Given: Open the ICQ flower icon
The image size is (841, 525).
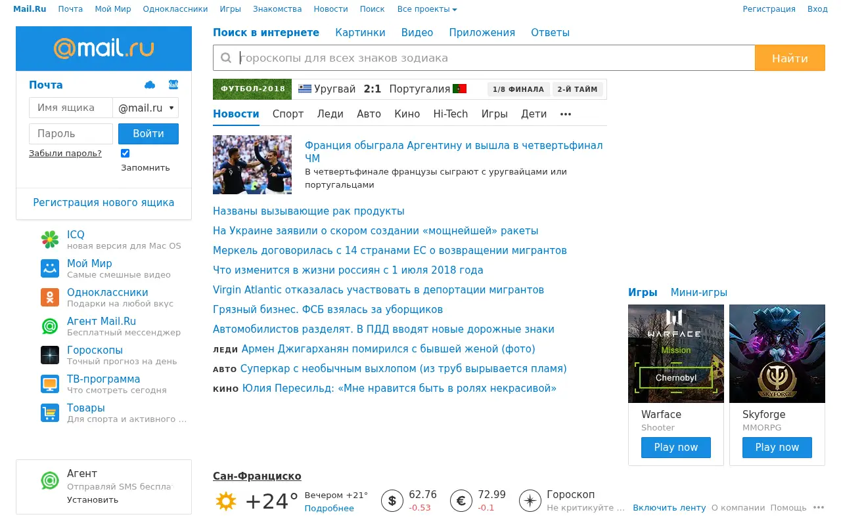Looking at the screenshot, I should pyautogui.click(x=50, y=240).
